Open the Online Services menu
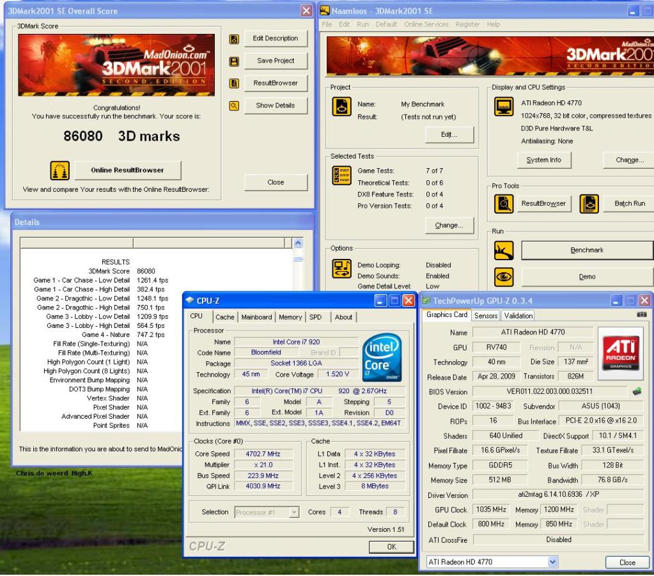 click(x=426, y=24)
